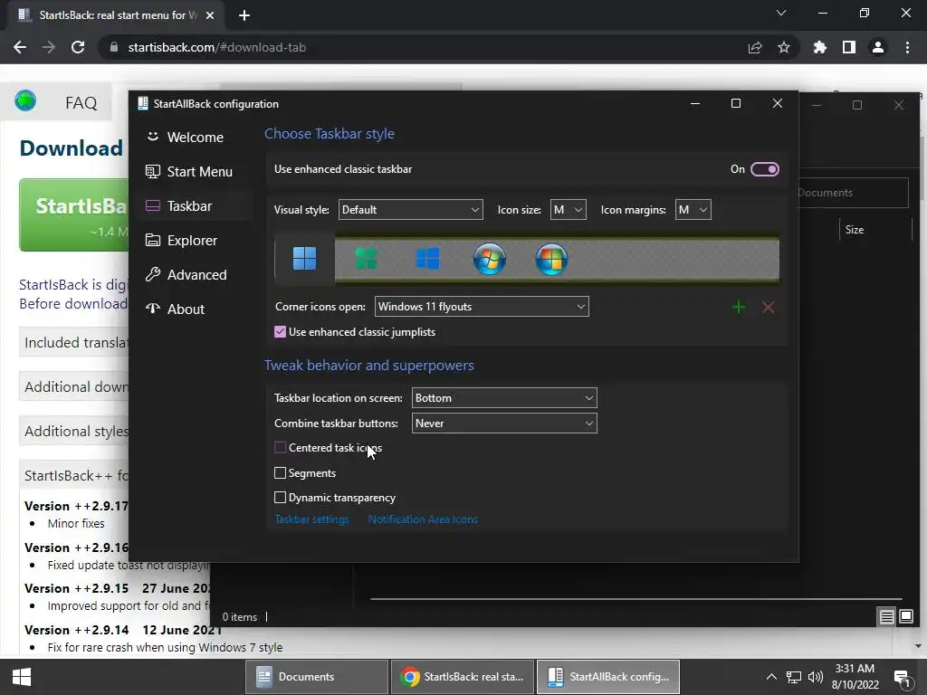Open Combine taskbar buttons dropdown
The width and height of the screenshot is (927, 695).
click(x=504, y=424)
